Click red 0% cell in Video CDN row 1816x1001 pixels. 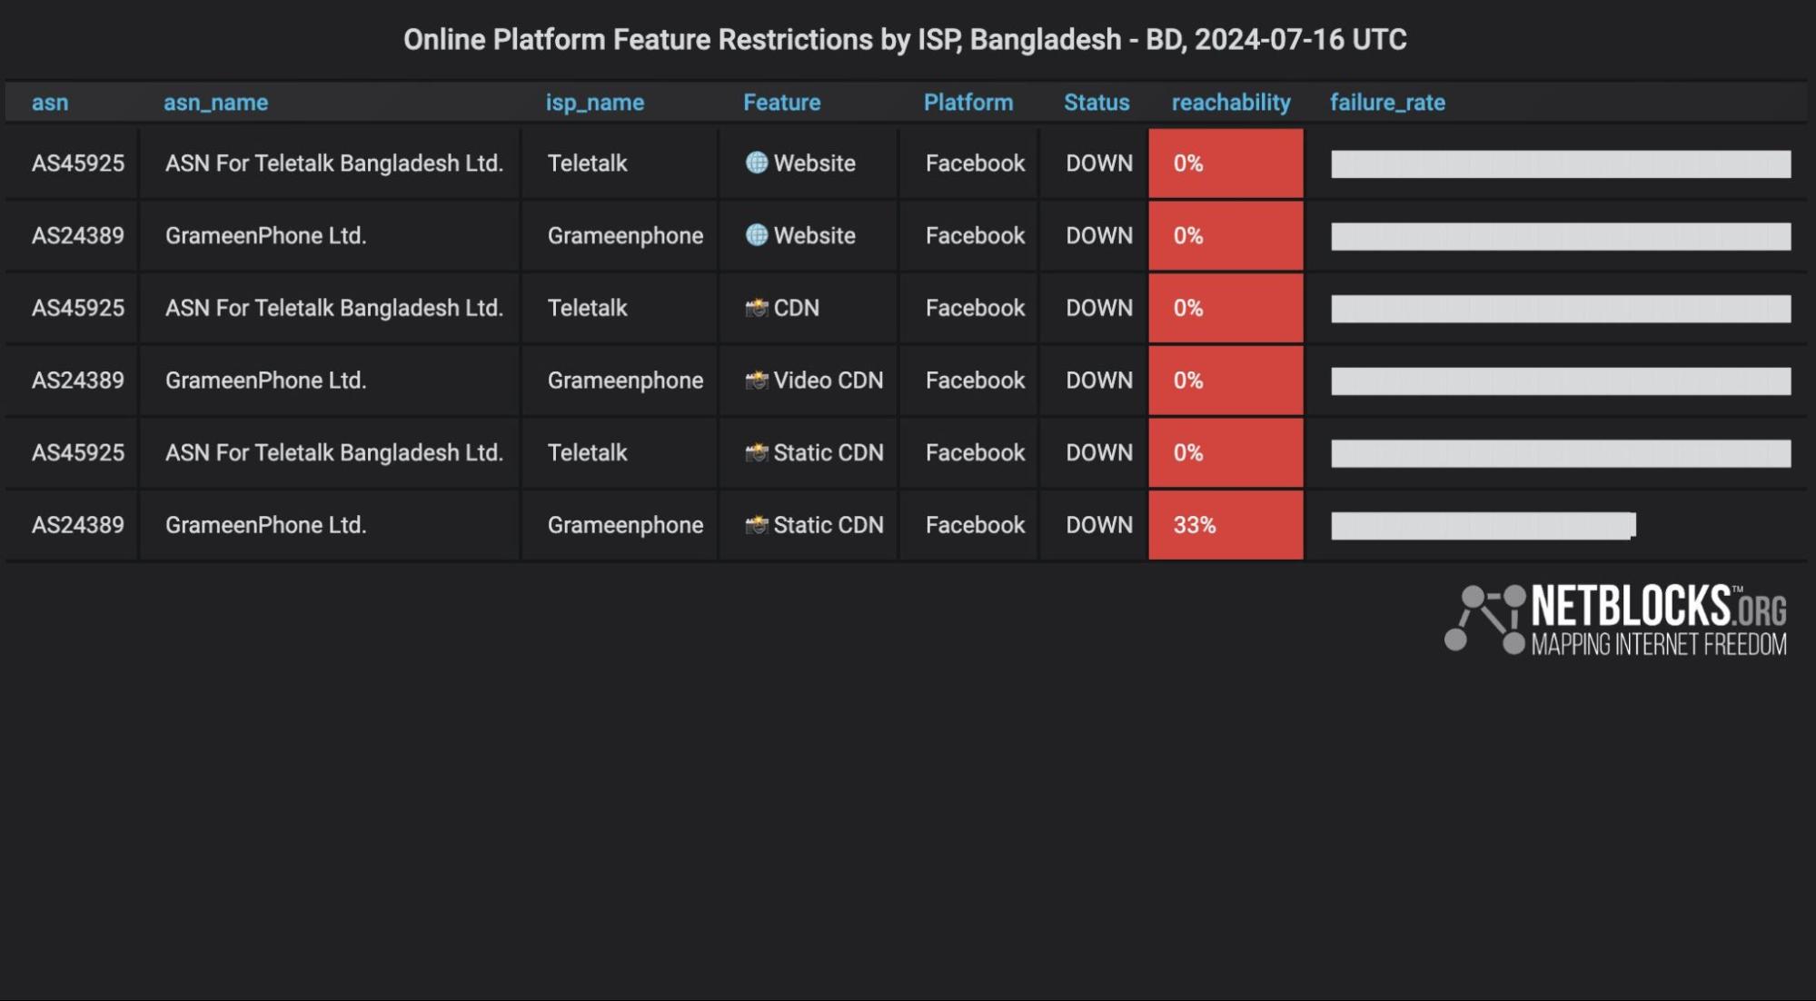1225,381
